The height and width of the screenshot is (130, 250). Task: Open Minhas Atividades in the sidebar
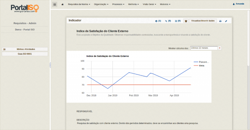coord(25,49)
